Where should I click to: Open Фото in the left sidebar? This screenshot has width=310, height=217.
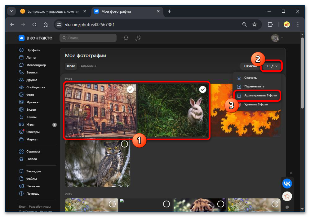pyautogui.click(x=27, y=95)
